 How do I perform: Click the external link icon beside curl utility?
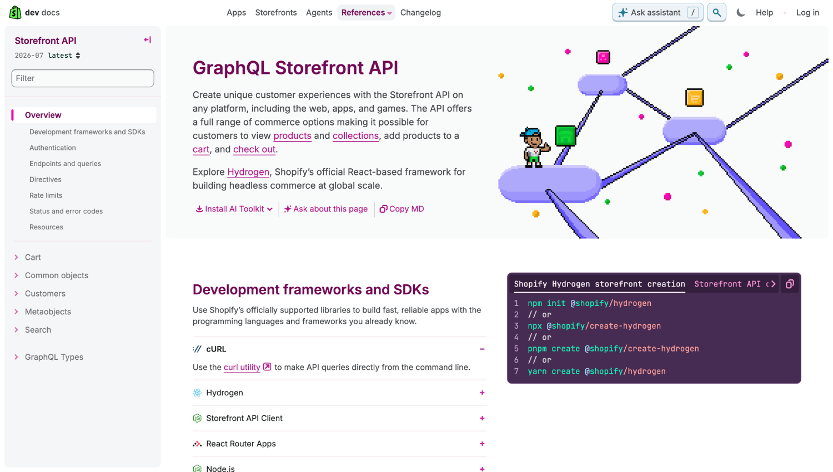coord(267,366)
